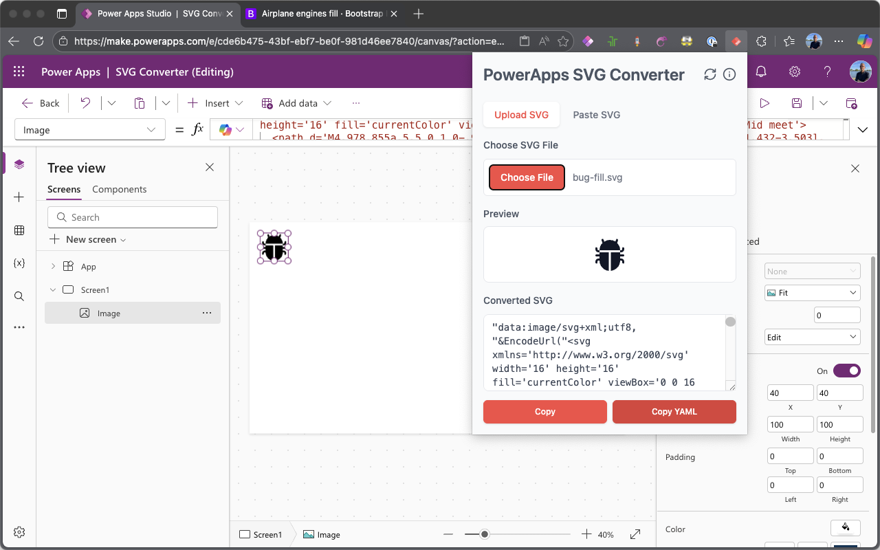This screenshot has width=880, height=550.
Task: Open Settings gear at bottom of left rail
Action: [x=19, y=531]
